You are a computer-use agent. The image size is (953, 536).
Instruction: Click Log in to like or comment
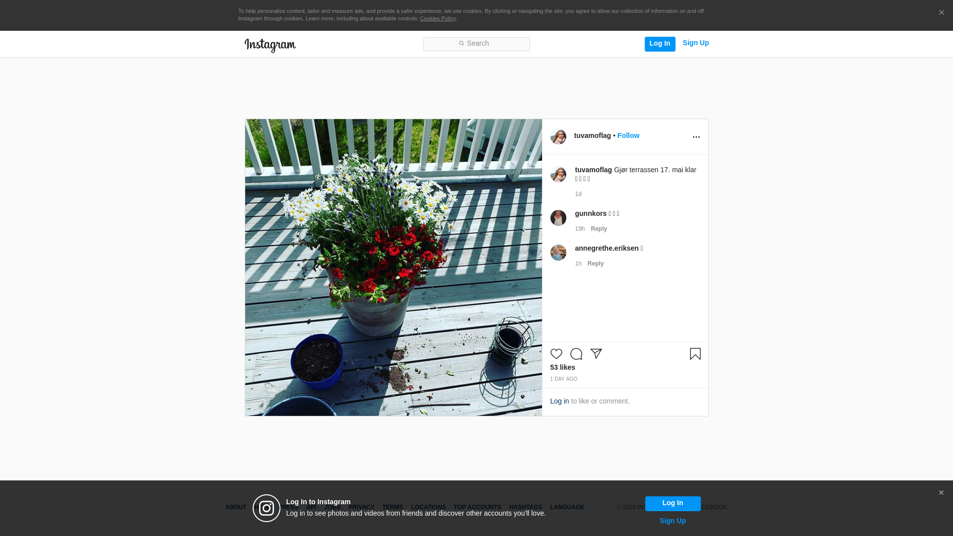tap(559, 401)
